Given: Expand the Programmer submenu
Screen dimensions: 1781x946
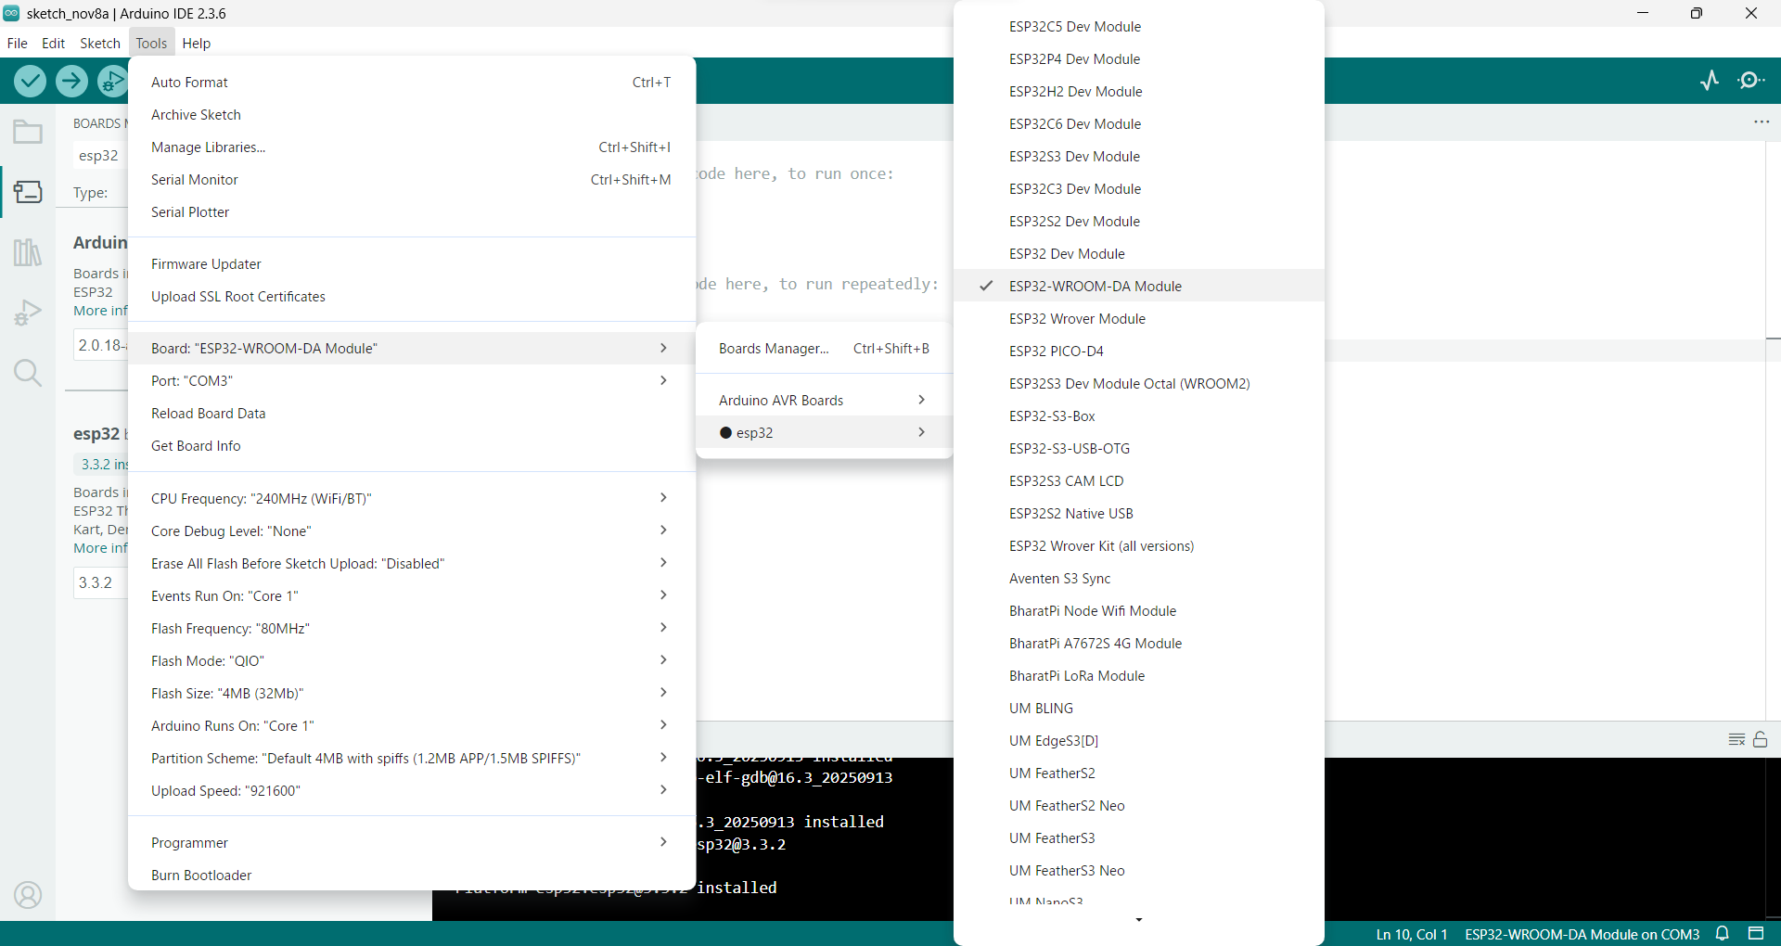Looking at the screenshot, I should [412, 842].
